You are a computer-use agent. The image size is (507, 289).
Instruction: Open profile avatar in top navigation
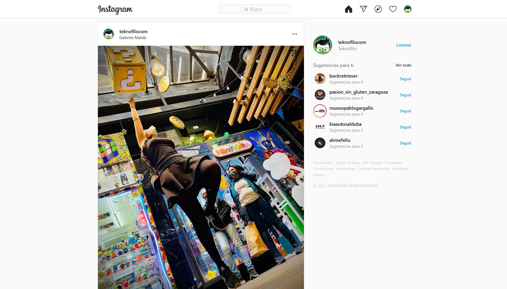[407, 9]
